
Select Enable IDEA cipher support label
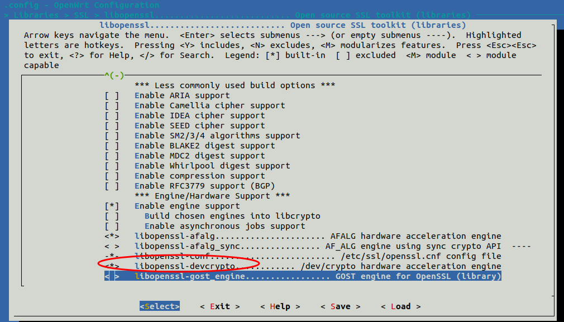(x=199, y=116)
